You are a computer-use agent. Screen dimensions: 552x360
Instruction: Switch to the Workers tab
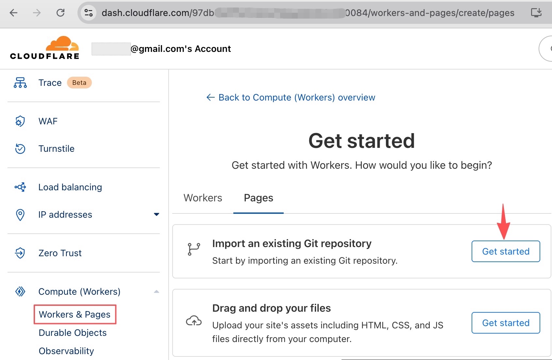pos(203,198)
